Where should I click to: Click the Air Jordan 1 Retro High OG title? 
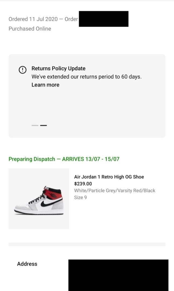pyautogui.click(x=109, y=177)
